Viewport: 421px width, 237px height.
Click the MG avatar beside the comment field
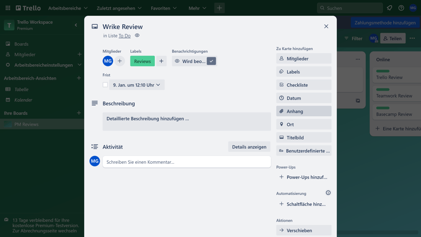click(95, 161)
